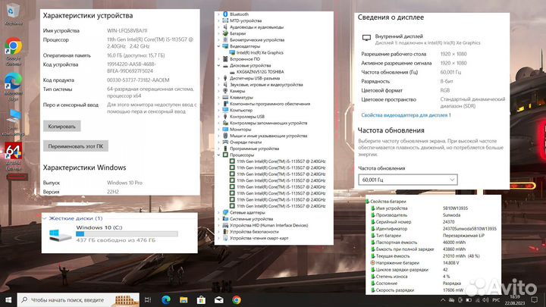Select Контроллеры запоминающих устройств item

[x=268, y=123]
